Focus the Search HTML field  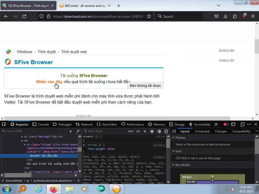[x=34, y=131]
